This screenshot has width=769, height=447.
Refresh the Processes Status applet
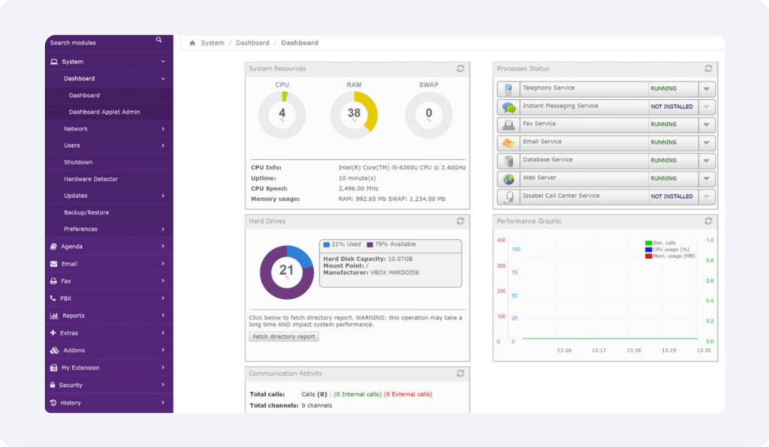708,69
